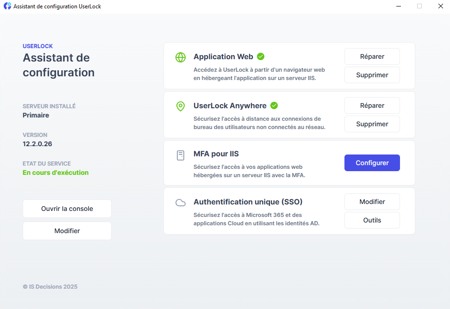The width and height of the screenshot is (450, 309).
Task: Click the Primaire server value
Action: pyautogui.click(x=36, y=115)
